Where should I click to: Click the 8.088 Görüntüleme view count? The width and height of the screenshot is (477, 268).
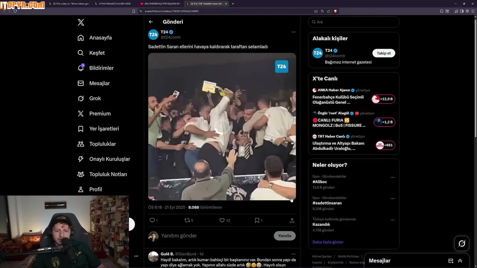[x=205, y=207]
